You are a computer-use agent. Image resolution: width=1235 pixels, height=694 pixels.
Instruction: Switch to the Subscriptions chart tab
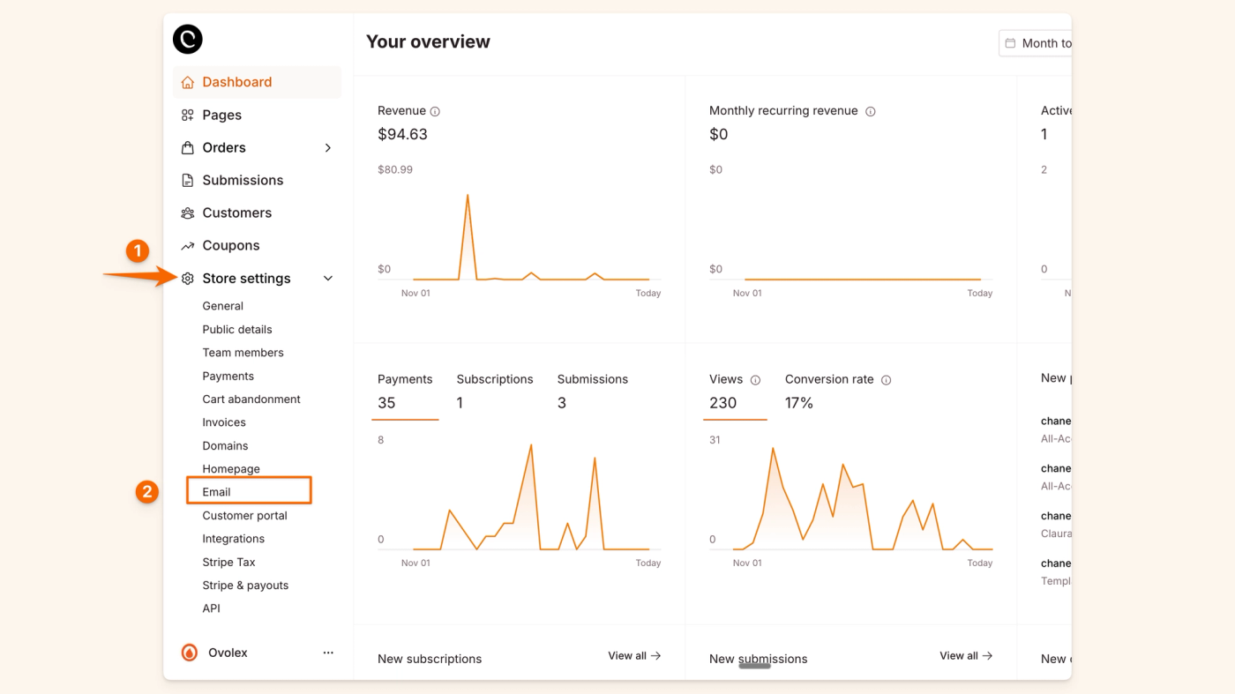494,392
